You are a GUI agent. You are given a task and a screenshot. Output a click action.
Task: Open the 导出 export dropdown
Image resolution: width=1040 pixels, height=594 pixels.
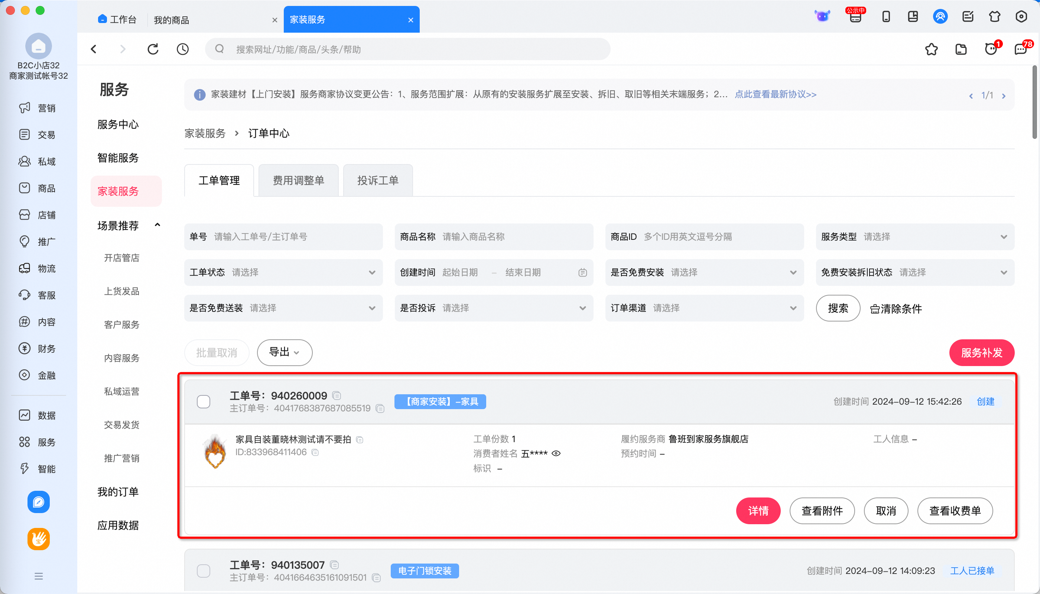(x=285, y=352)
